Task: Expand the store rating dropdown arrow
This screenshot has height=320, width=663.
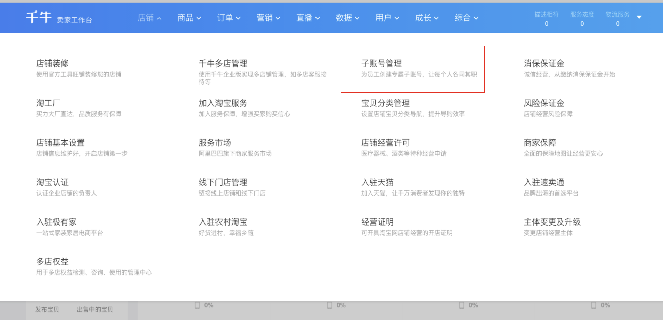Action: (639, 17)
